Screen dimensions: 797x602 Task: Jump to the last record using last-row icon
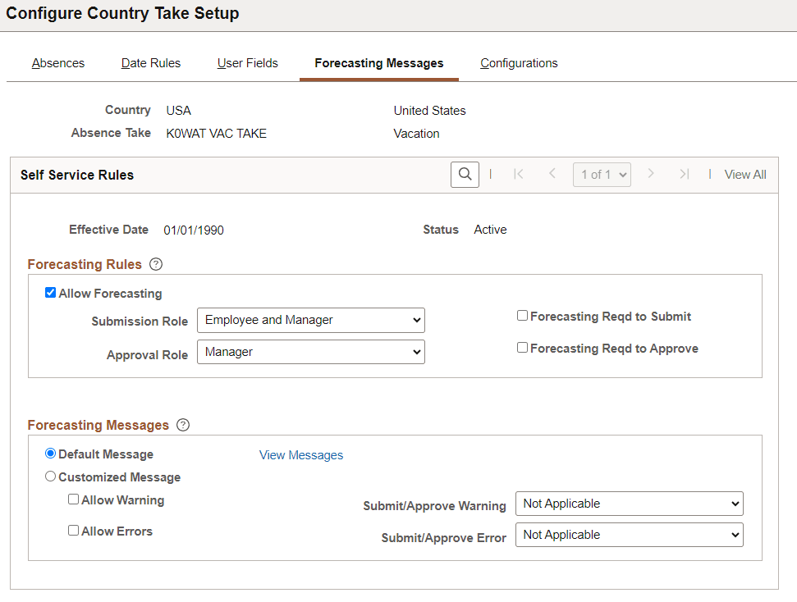coord(685,174)
